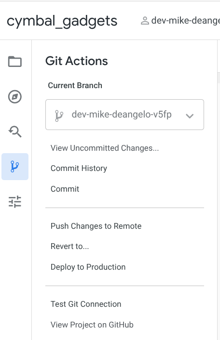Expand the Current Branch dropdown chevron
The width and height of the screenshot is (220, 340).
click(190, 116)
